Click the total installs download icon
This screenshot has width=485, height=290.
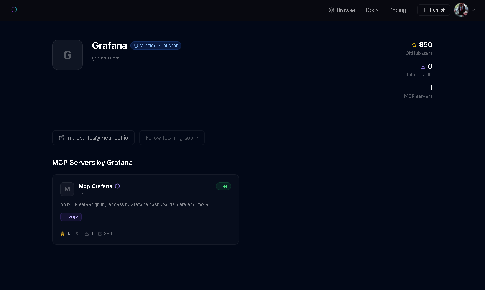(x=423, y=66)
